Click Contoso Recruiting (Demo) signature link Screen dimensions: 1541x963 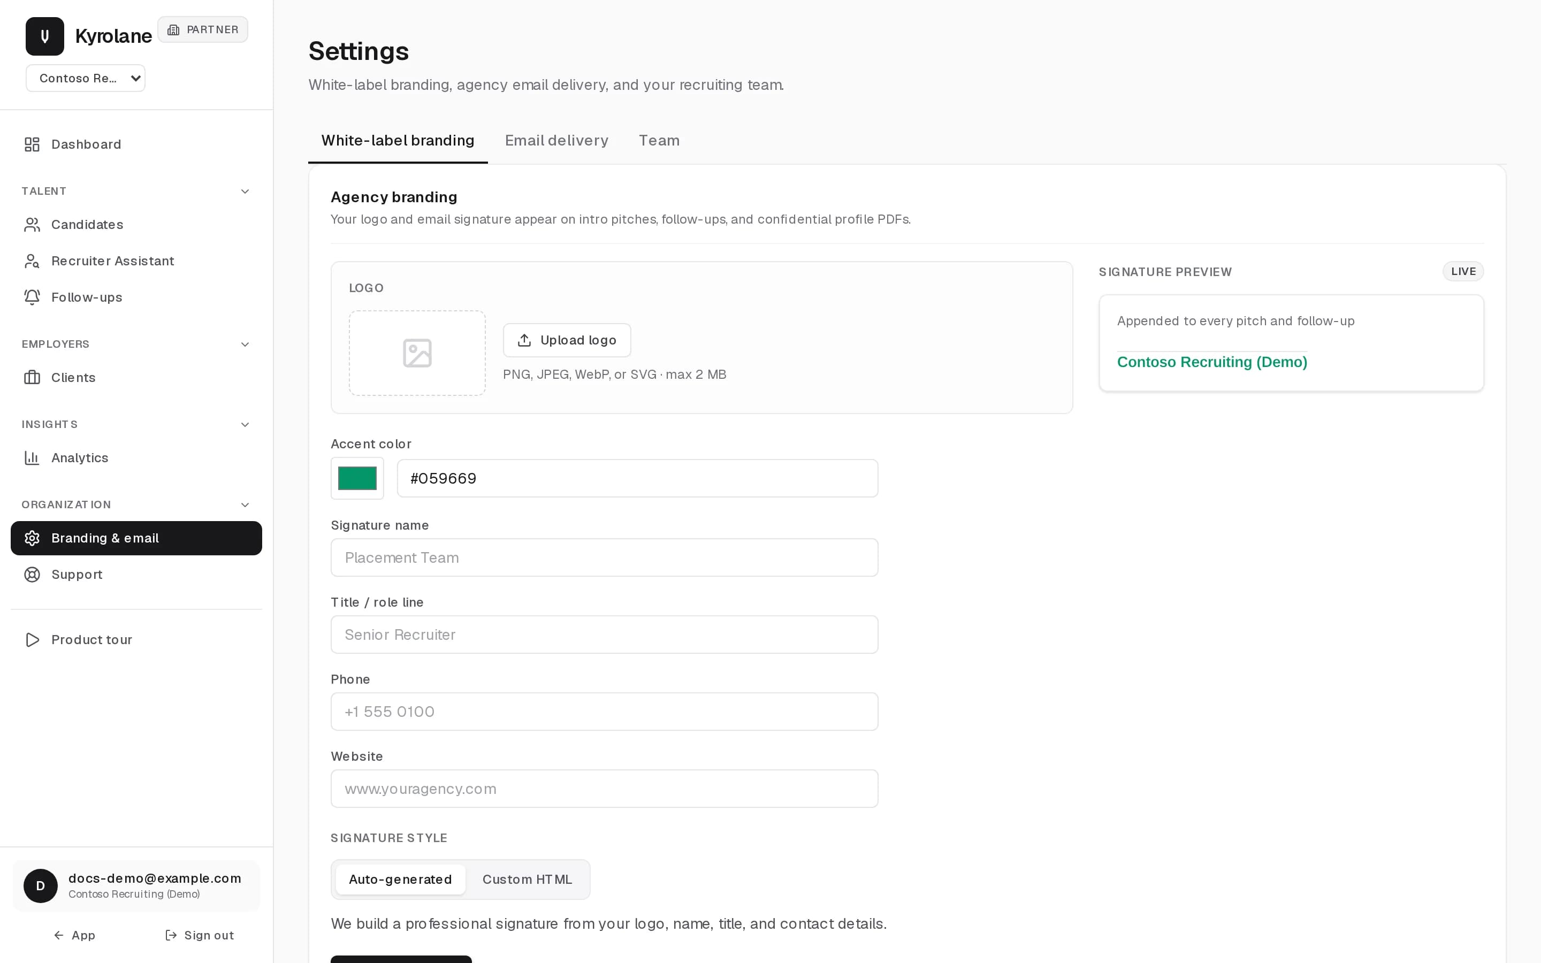click(x=1212, y=362)
